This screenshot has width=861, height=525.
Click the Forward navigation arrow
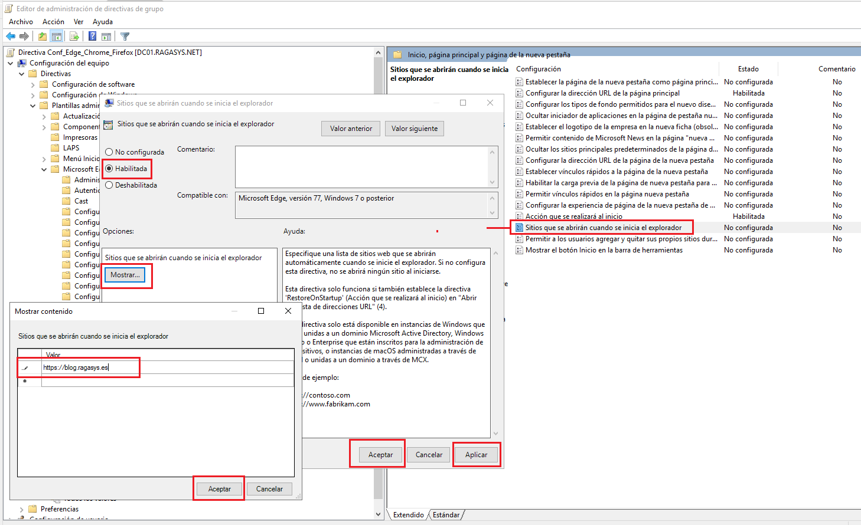24,35
